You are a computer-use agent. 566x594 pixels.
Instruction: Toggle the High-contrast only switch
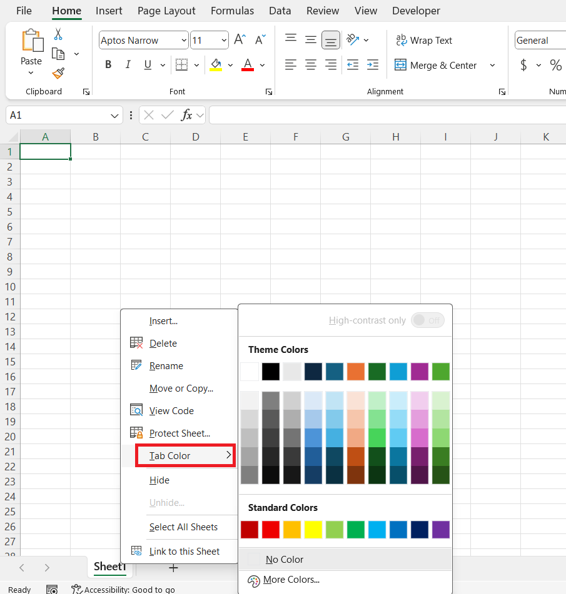coord(428,320)
